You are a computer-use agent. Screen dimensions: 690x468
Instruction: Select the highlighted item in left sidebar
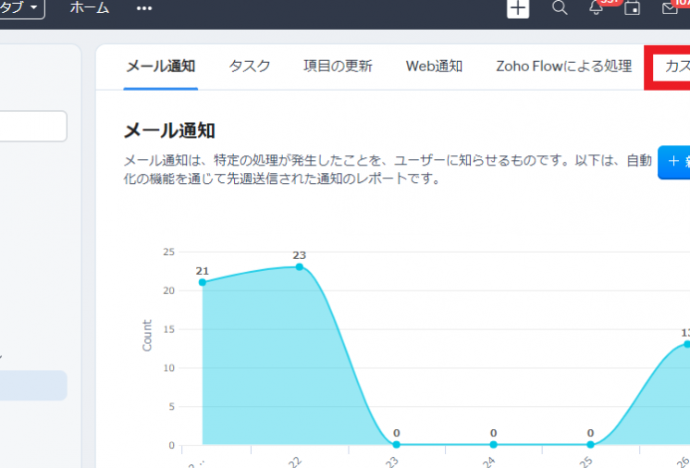[x=33, y=386]
